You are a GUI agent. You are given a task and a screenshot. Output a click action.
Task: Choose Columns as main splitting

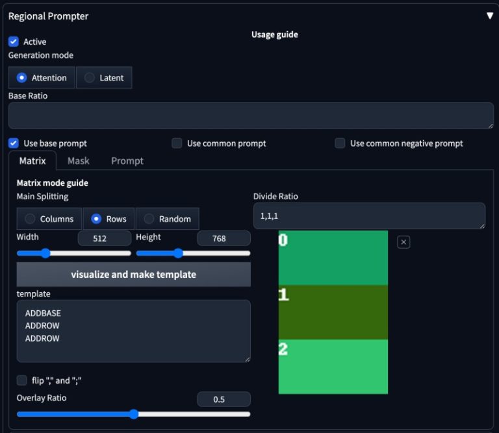(49, 219)
